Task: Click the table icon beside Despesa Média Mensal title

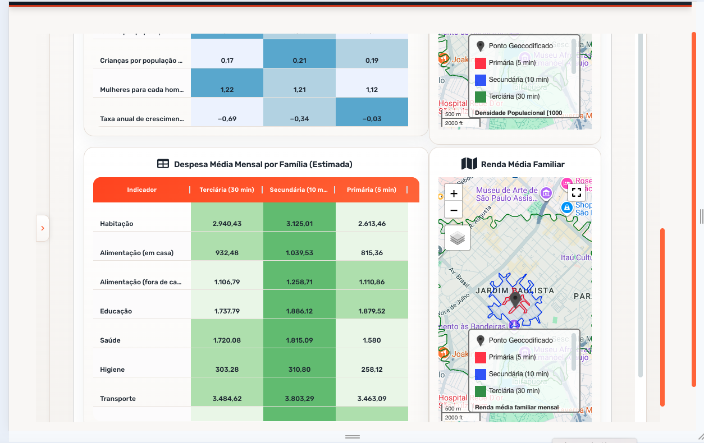Action: [163, 164]
